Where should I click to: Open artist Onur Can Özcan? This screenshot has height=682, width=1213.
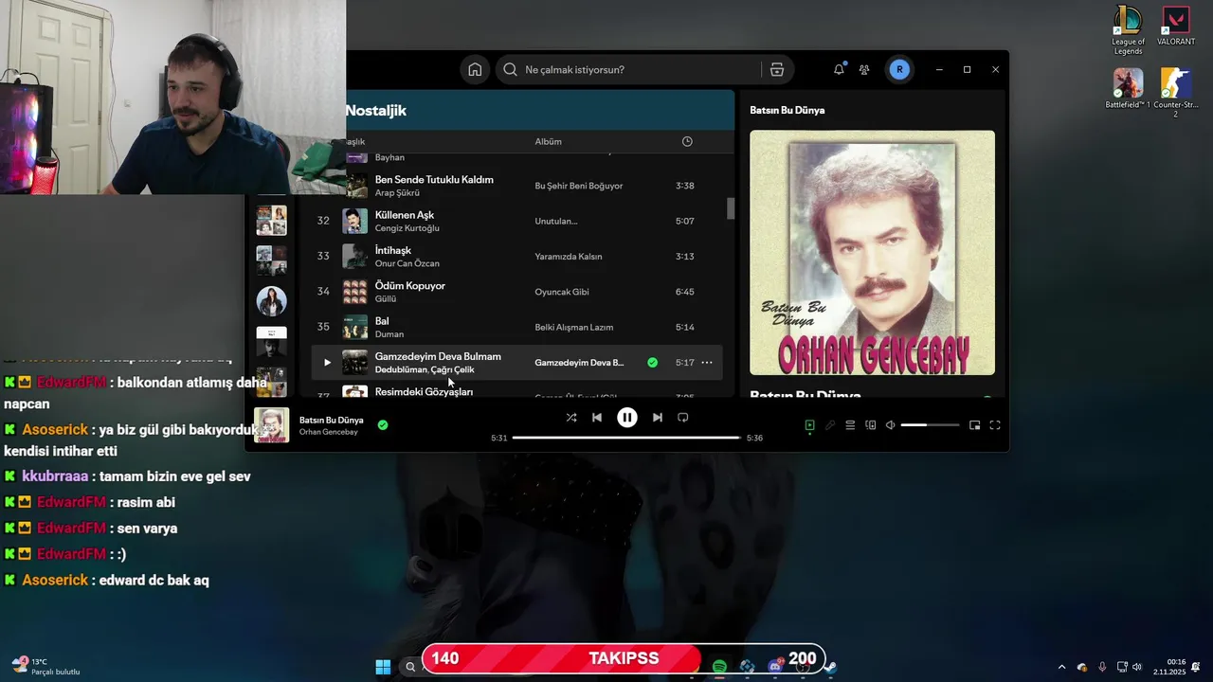(407, 263)
